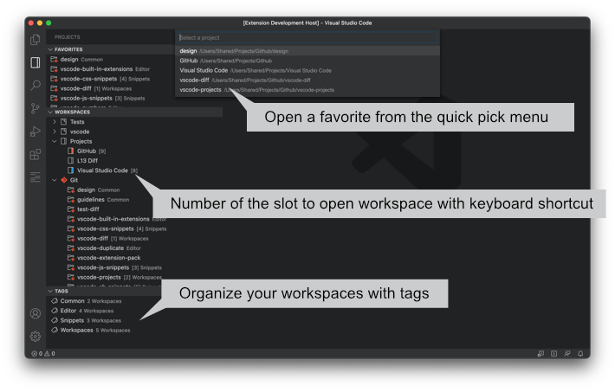The image size is (615, 392).
Task: Open the Manage gear icon
Action: [x=36, y=337]
